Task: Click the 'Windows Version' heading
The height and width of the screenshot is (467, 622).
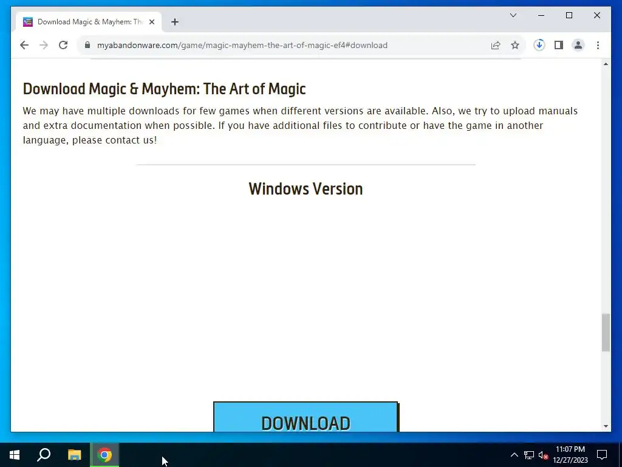Action: click(306, 189)
